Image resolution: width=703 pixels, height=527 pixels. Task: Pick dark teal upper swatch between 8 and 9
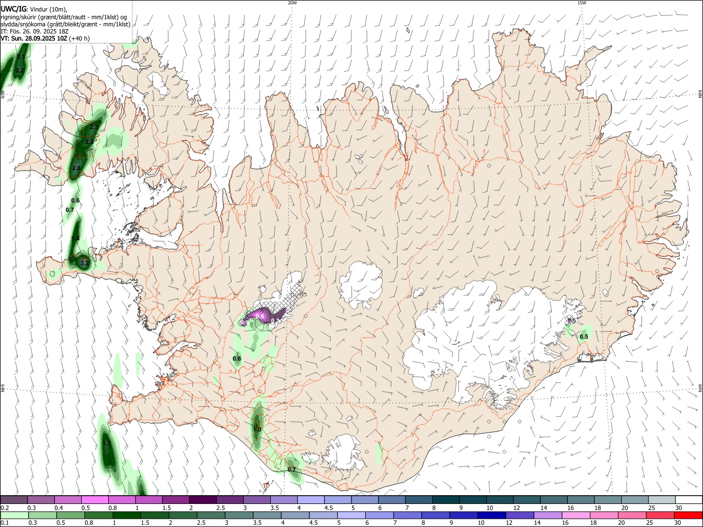[x=445, y=500]
